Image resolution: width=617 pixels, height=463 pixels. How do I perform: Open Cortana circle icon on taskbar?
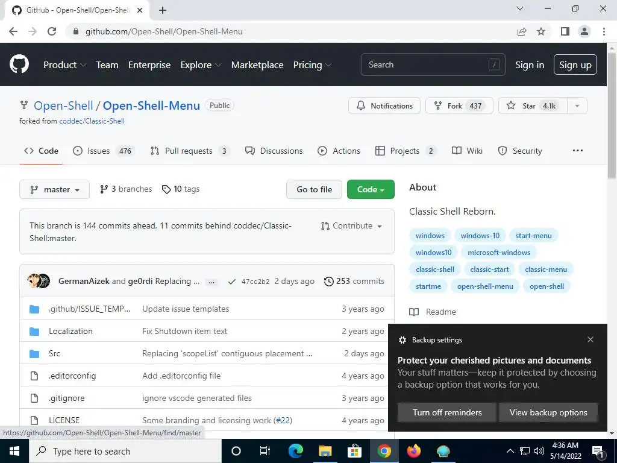pos(236,451)
